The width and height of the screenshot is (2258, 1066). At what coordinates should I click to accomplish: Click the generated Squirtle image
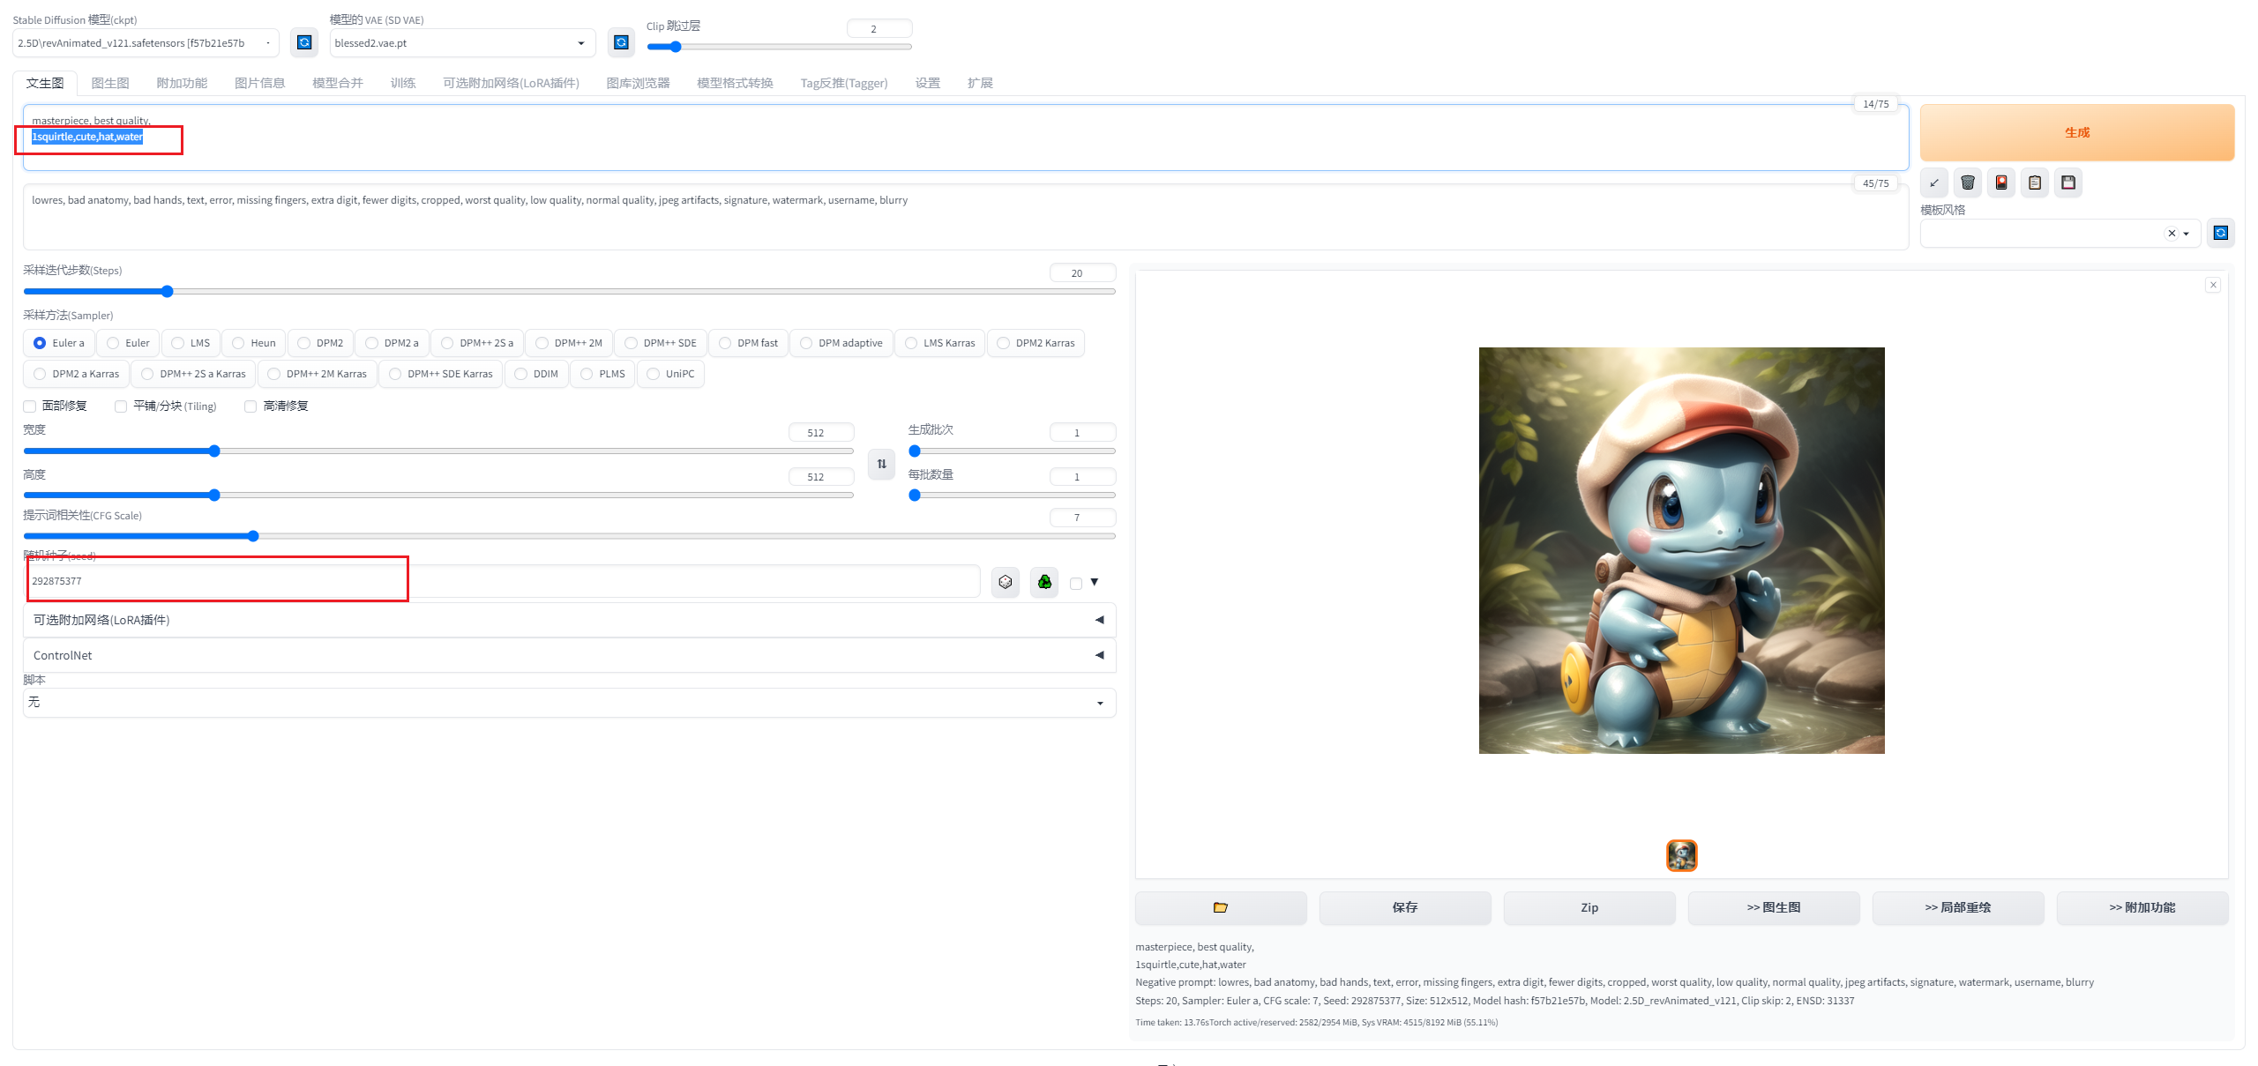click(x=1681, y=550)
